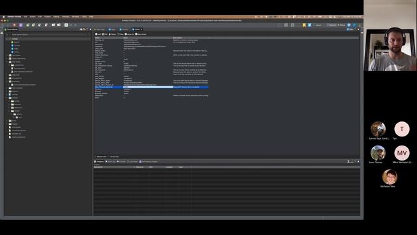Switch to the Manual view tab
417x235 pixels.
tap(100, 157)
